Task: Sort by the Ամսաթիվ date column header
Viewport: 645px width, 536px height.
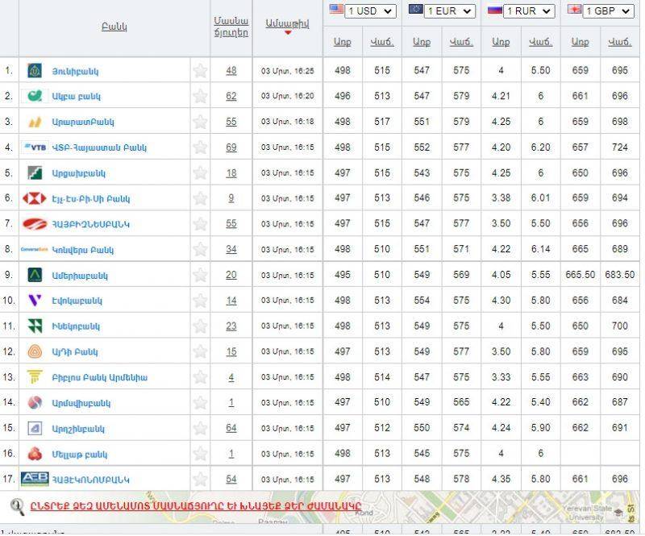Action: pos(286,24)
